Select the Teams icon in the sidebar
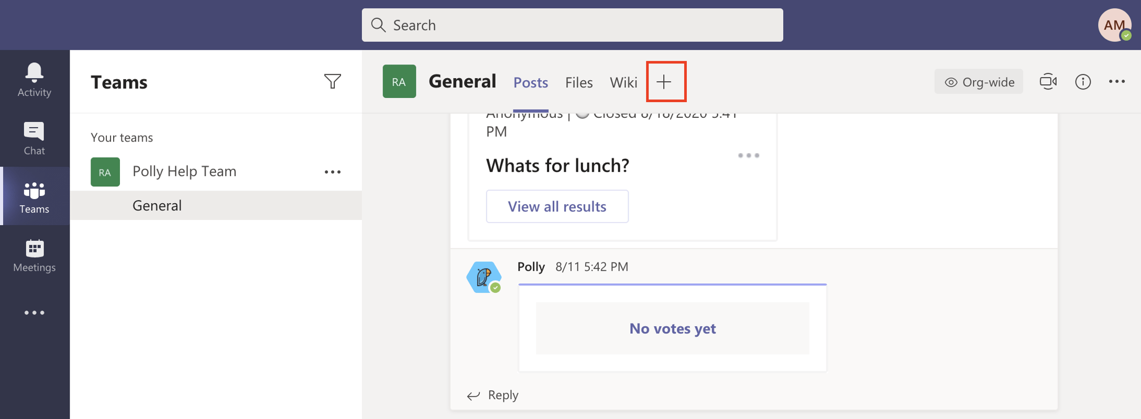The image size is (1141, 419). pos(34,196)
